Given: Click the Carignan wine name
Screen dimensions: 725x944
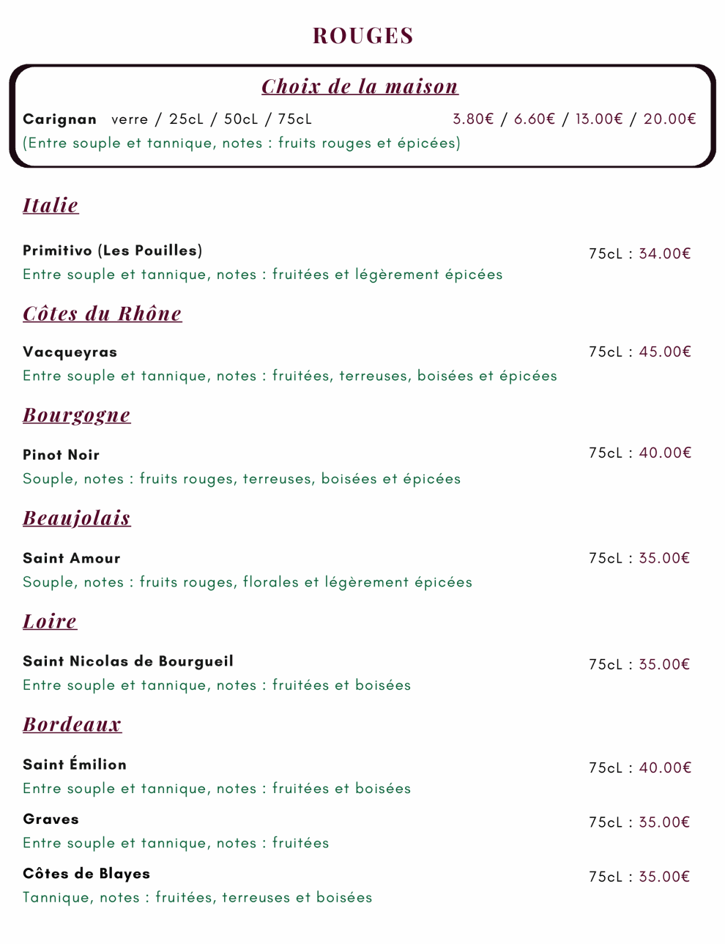Looking at the screenshot, I should pyautogui.click(x=59, y=119).
